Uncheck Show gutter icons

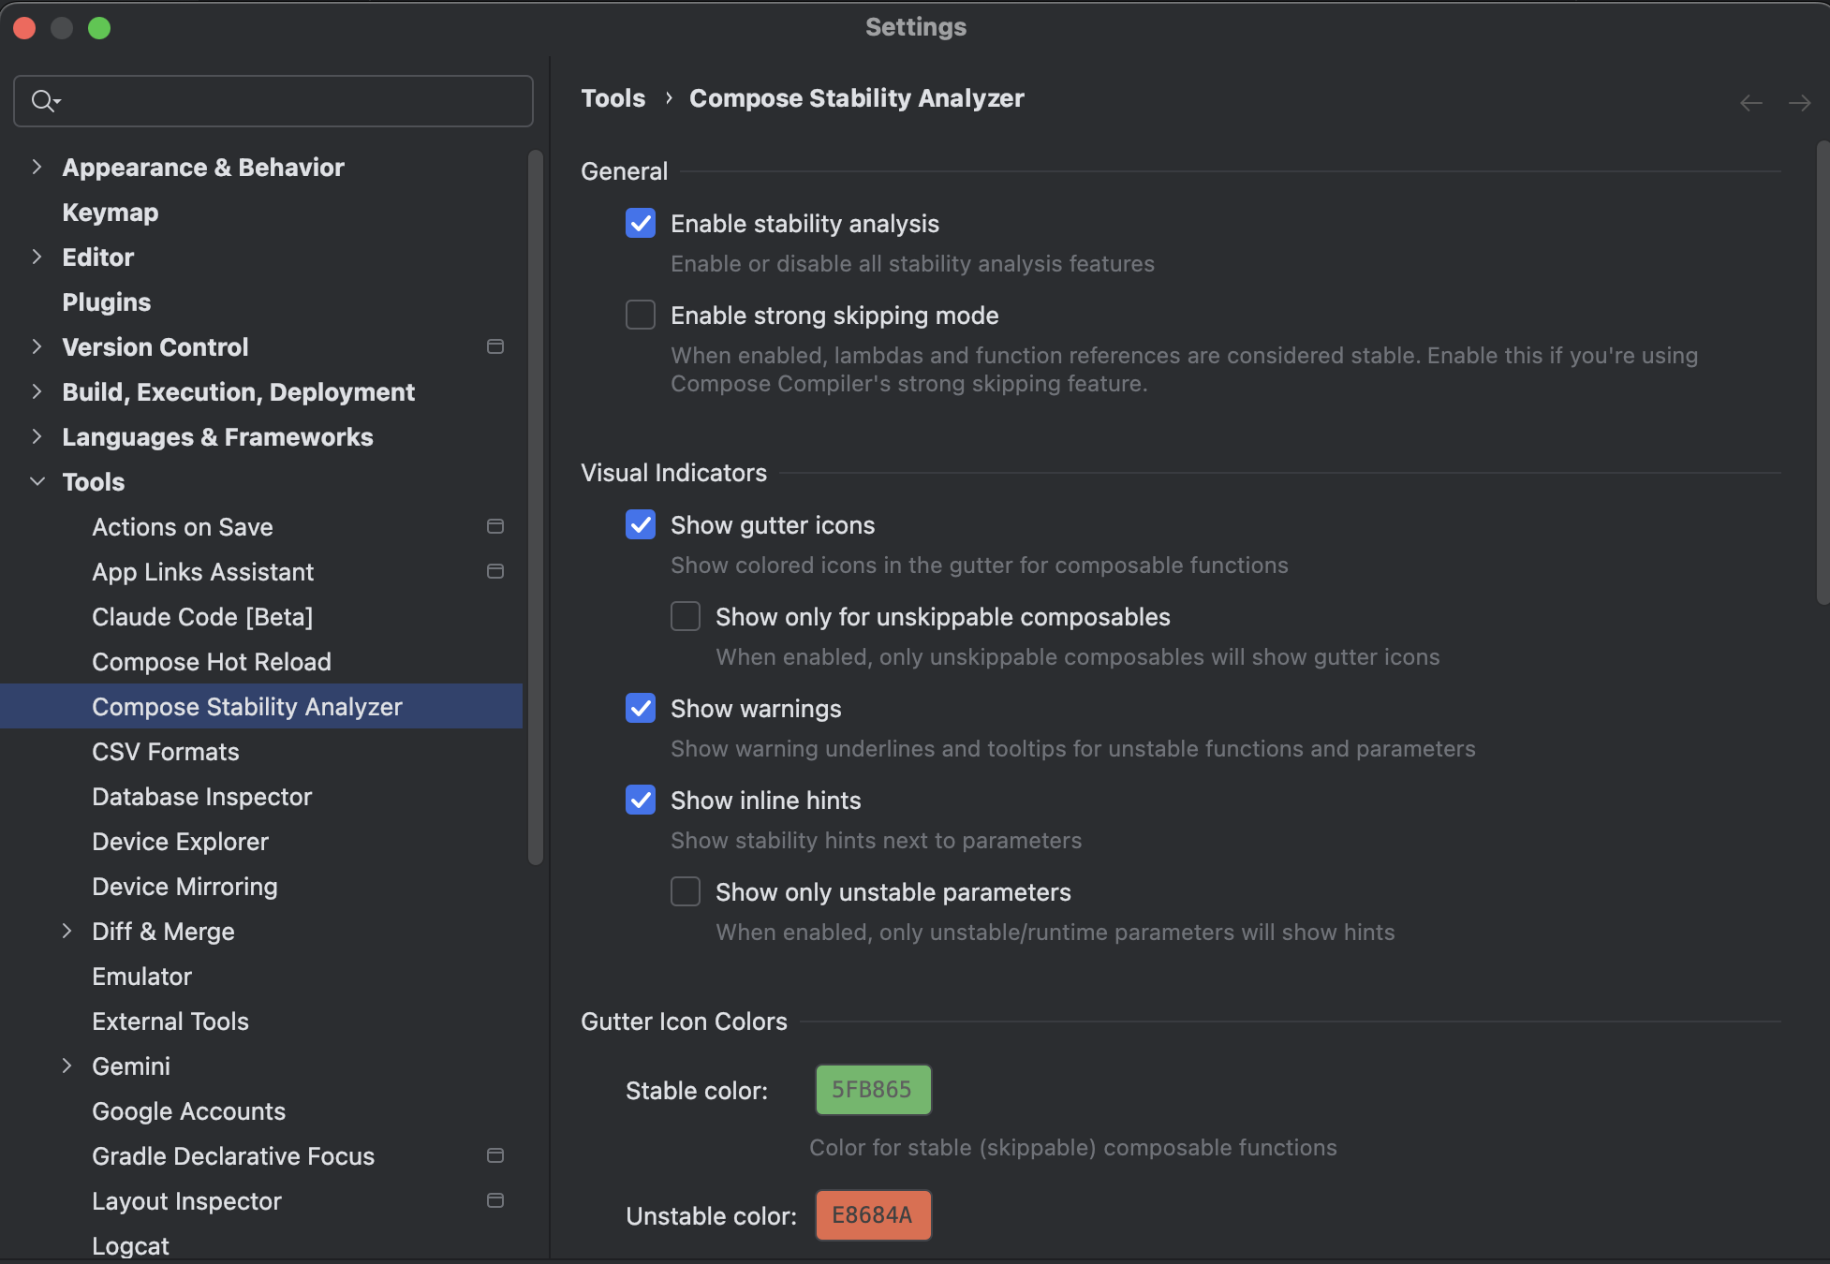click(641, 524)
